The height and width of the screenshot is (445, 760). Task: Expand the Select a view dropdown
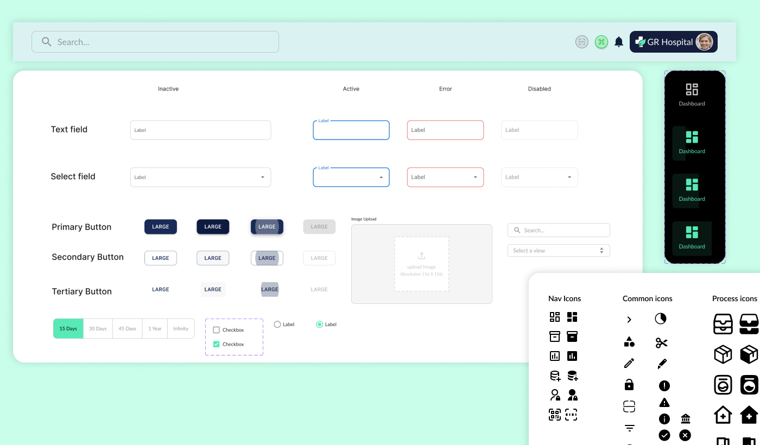pos(559,250)
